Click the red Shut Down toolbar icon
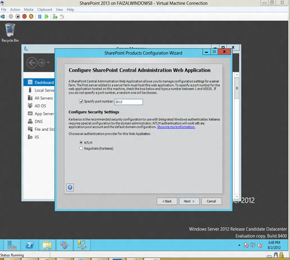The width and height of the screenshot is (290, 260). pos(25,17)
